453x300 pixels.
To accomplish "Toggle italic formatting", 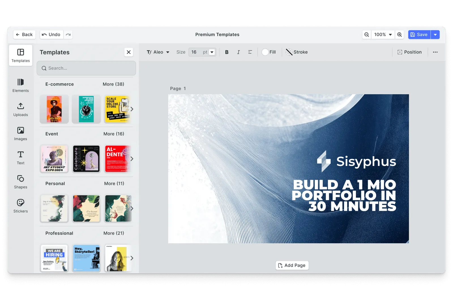I will tap(238, 52).
